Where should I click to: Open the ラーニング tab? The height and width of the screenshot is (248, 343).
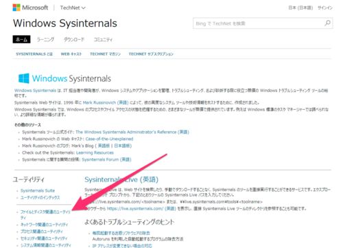click(x=45, y=39)
